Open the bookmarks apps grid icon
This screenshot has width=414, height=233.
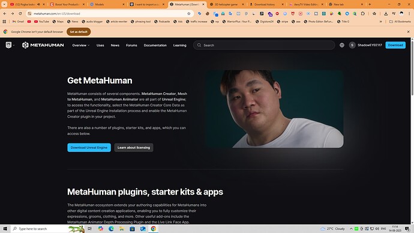point(4,22)
